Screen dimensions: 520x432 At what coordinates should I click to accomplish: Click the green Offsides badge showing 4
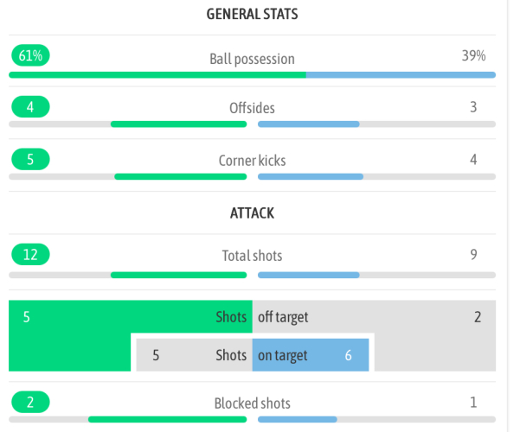click(30, 107)
